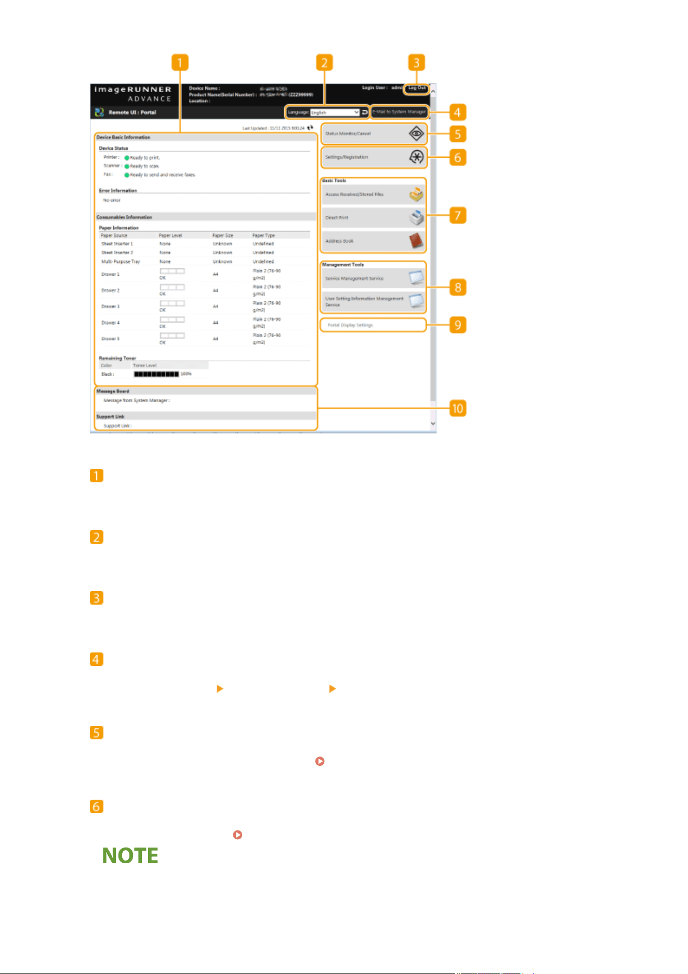The image size is (688, 974).
Task: Click the green NOTE heading
Action: (130, 856)
